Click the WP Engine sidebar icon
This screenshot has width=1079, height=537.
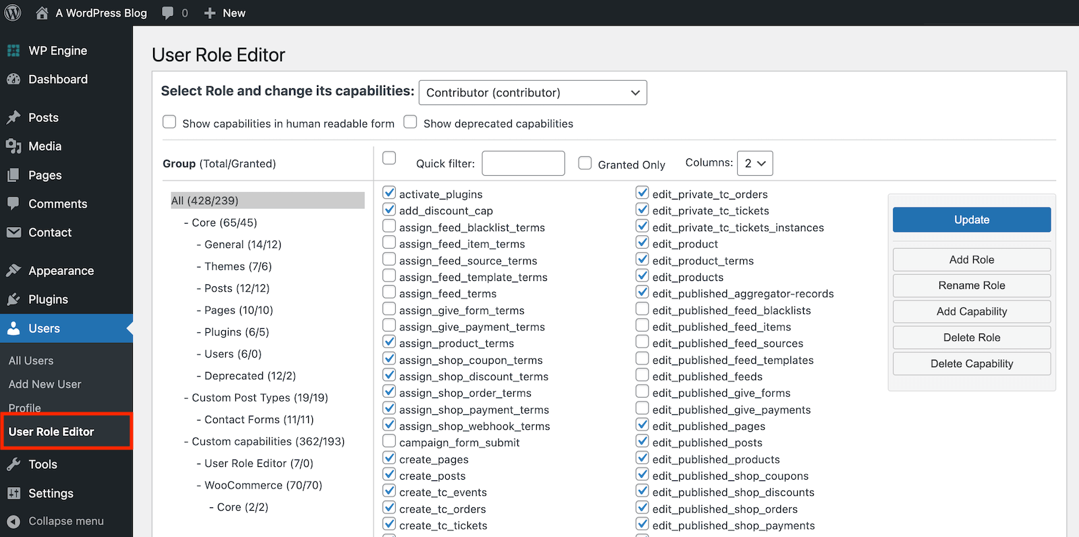tap(13, 51)
